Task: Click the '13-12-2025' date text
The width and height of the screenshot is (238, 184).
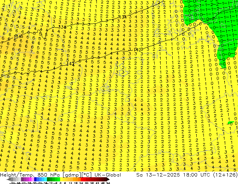Action: click(x=163, y=175)
